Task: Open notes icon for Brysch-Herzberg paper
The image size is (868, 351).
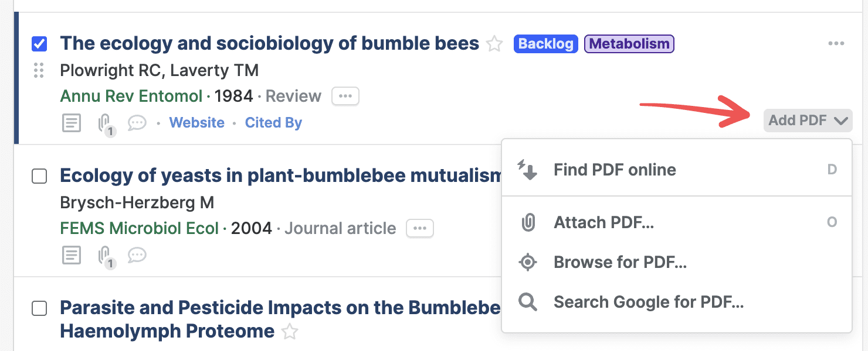Action: (72, 255)
